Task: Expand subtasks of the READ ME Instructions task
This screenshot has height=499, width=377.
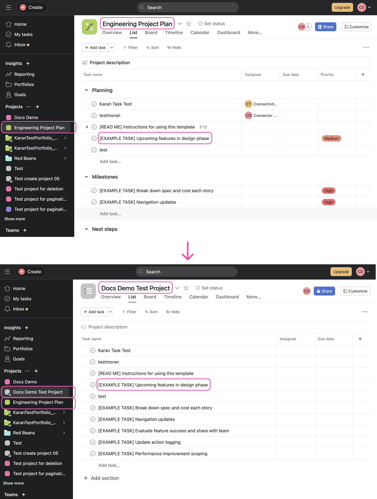Action: [87, 127]
